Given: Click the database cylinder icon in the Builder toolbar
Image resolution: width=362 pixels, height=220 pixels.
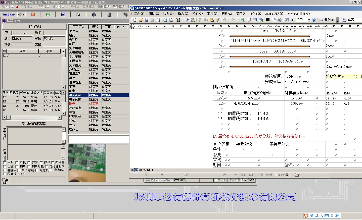Looking at the screenshot, I should [x=109, y=15].
